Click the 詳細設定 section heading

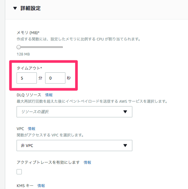point(30,8)
